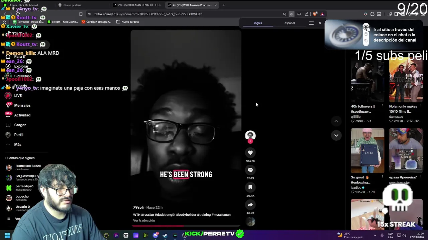Open the browser extensions puzzle icon
This screenshot has height=240, width=428.
click(372, 14)
